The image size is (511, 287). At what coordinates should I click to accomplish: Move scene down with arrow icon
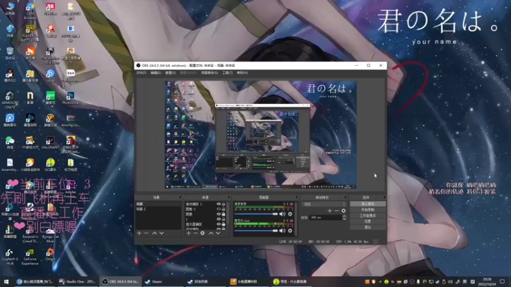point(162,233)
